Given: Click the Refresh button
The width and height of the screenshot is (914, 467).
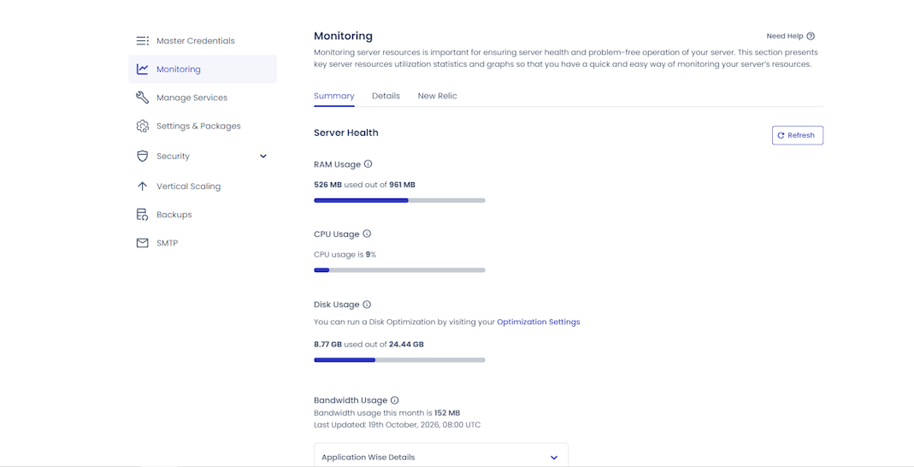Looking at the screenshot, I should 798,135.
